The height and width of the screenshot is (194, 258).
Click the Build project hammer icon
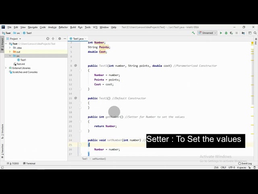[x=193, y=33]
